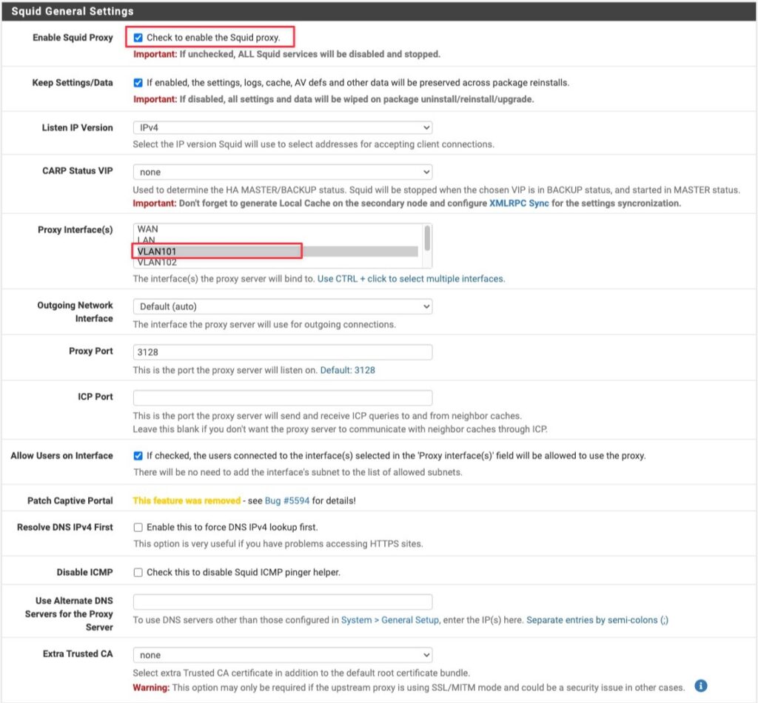The height and width of the screenshot is (703, 758).
Task: Open the CARP Status VIP dropdown
Action: (282, 172)
